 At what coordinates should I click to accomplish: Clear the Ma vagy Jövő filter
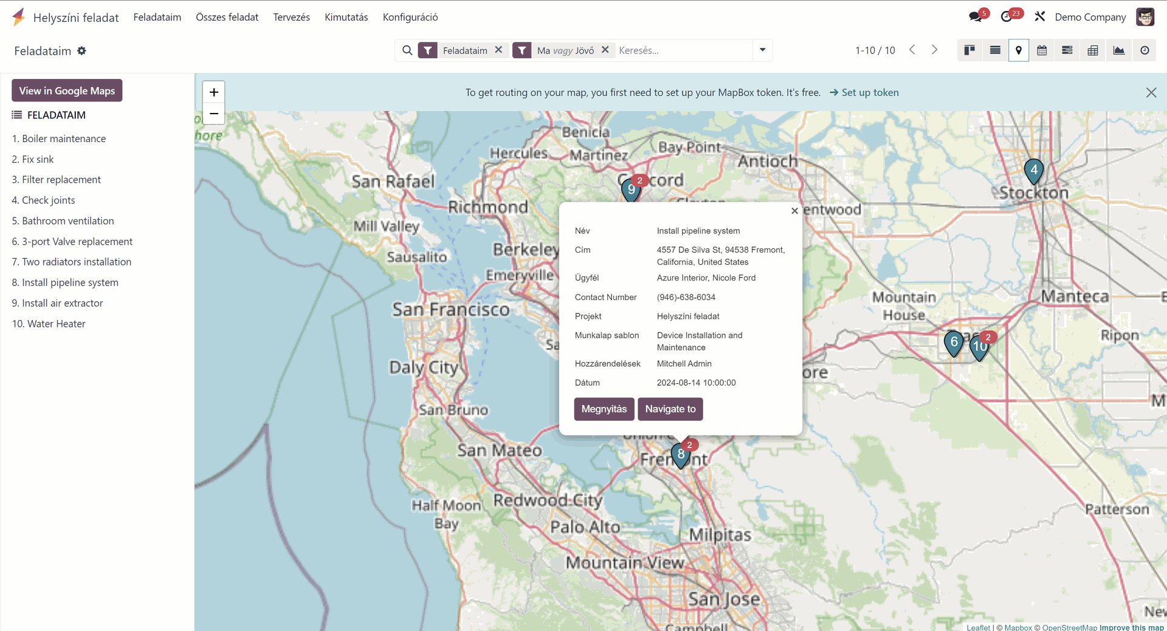[x=605, y=50]
